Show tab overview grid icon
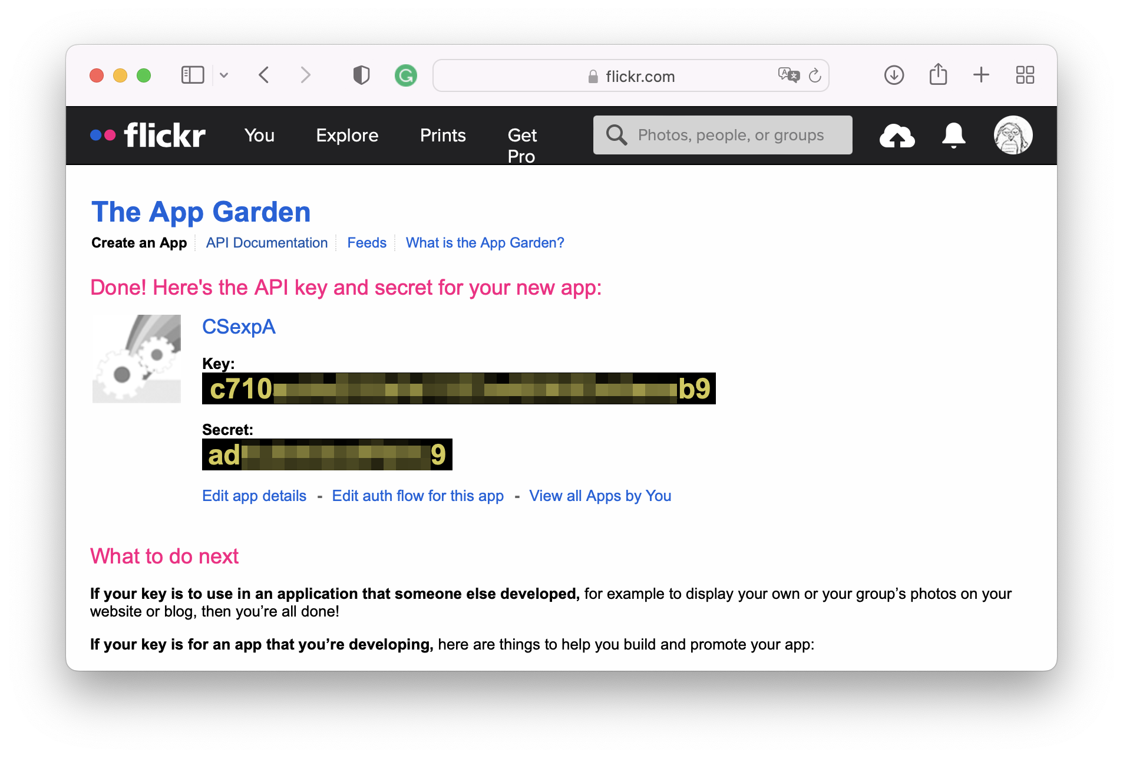Screen dimensions: 1123x758 (x=1025, y=75)
